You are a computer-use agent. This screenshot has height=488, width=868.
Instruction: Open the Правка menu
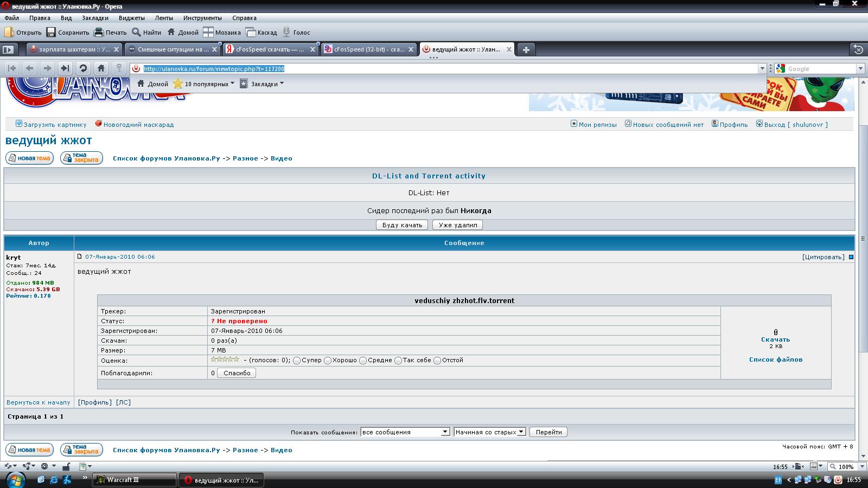(40, 18)
